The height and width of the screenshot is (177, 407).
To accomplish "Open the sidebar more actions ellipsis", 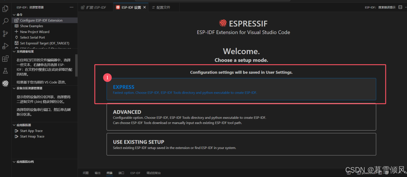I will (x=71, y=7).
